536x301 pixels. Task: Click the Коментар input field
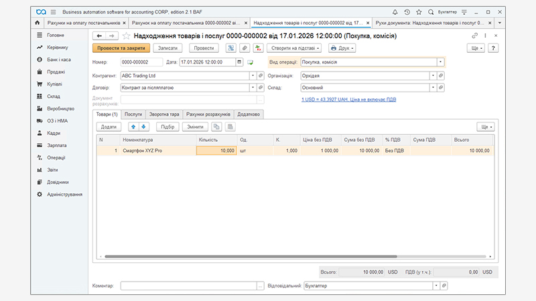click(188, 286)
